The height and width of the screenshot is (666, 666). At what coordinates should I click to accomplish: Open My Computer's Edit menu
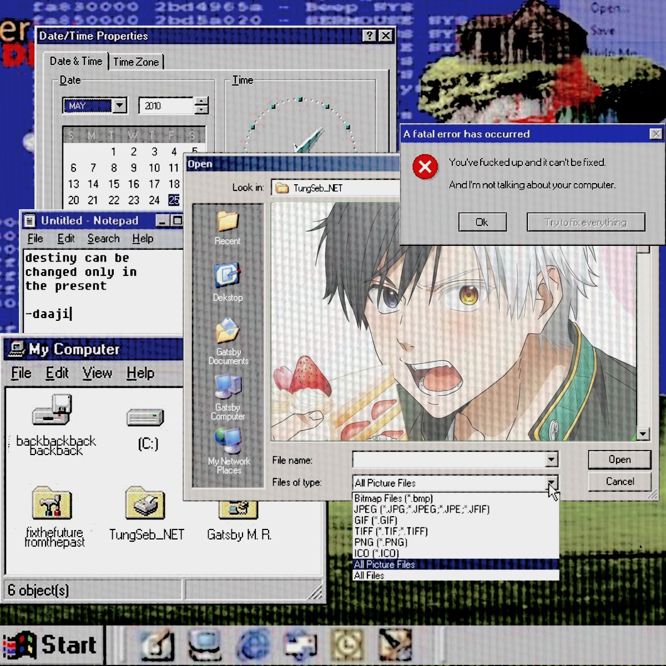click(x=57, y=373)
